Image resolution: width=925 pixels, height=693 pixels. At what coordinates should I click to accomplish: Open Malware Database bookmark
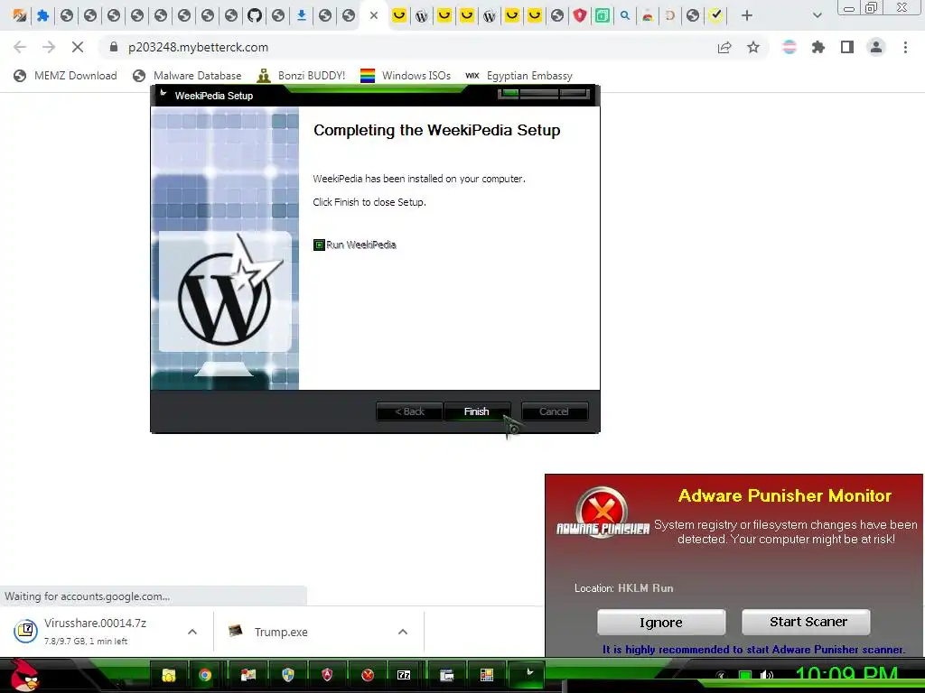[x=188, y=76]
